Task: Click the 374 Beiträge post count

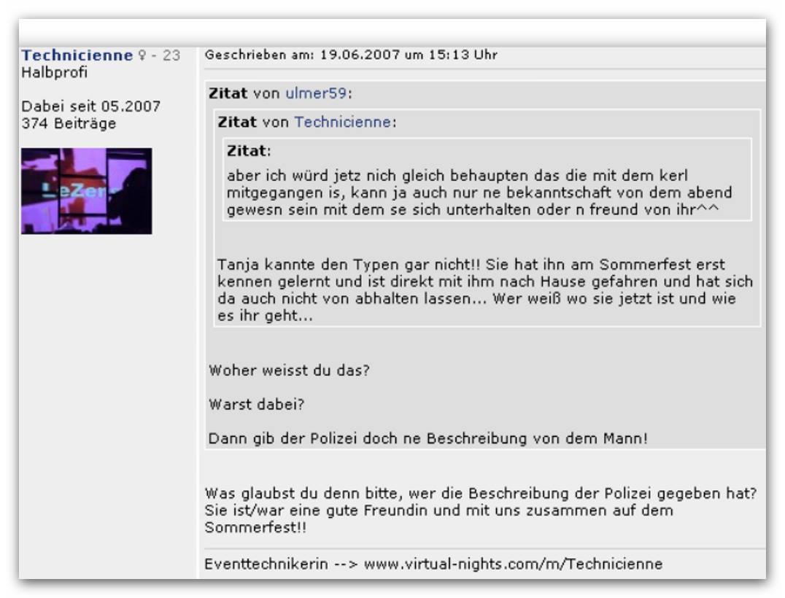Action: click(69, 123)
